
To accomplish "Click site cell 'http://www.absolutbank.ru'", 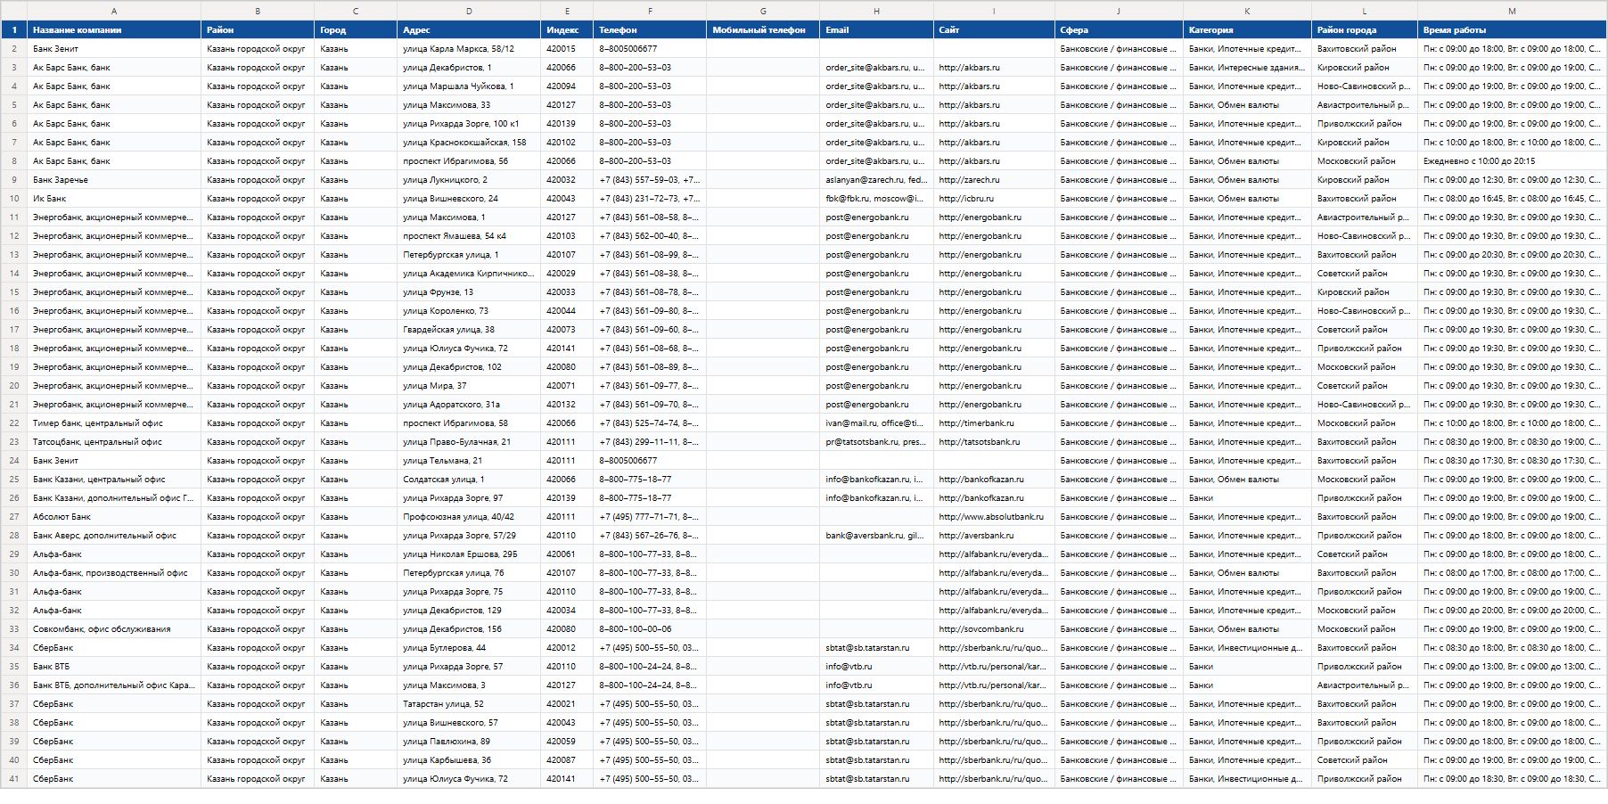I will (x=994, y=517).
